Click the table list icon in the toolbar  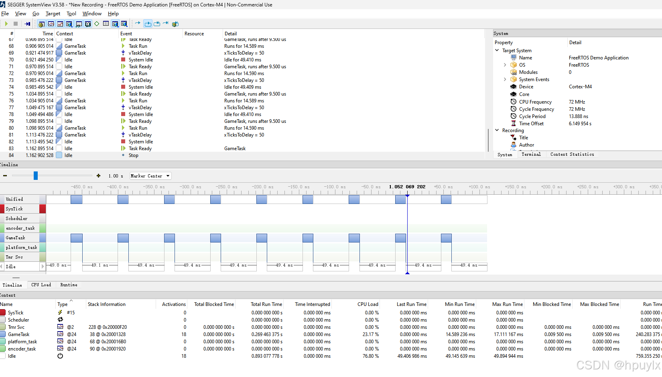pos(106,24)
